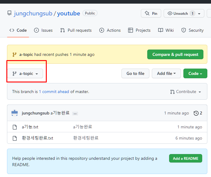Open the a-topic branch selector dropdown
The width and height of the screenshot is (211, 177).
(x=25, y=73)
